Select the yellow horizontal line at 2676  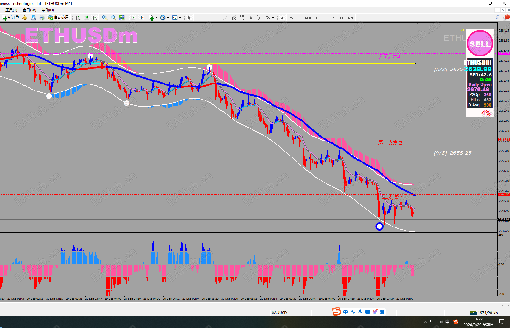(208, 63)
